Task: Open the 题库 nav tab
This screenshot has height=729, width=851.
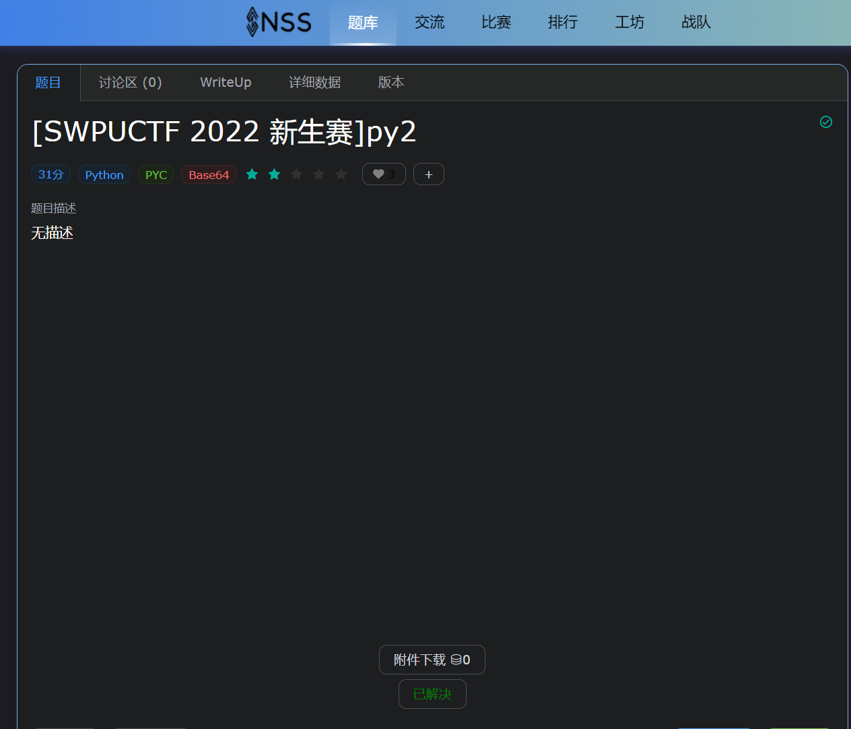Action: [x=363, y=22]
